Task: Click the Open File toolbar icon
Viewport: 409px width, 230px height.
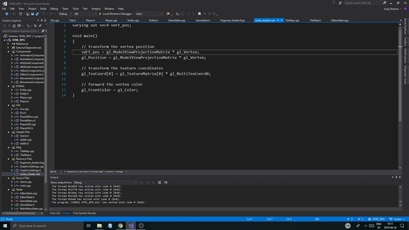Action: click(x=27, y=14)
